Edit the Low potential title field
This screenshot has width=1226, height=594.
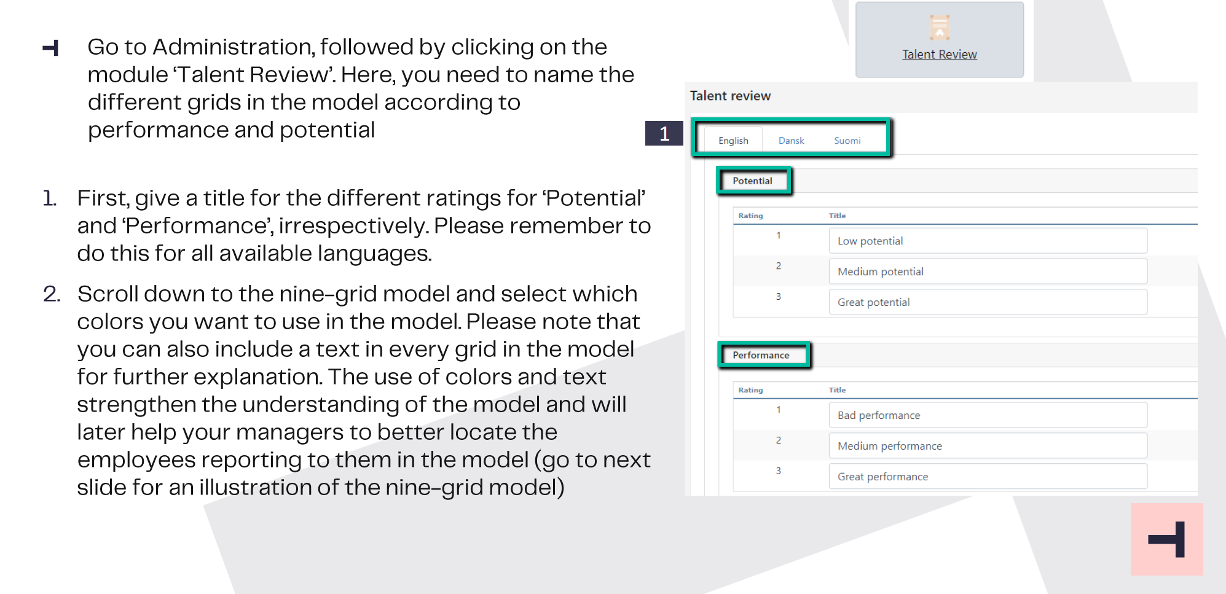pos(988,241)
